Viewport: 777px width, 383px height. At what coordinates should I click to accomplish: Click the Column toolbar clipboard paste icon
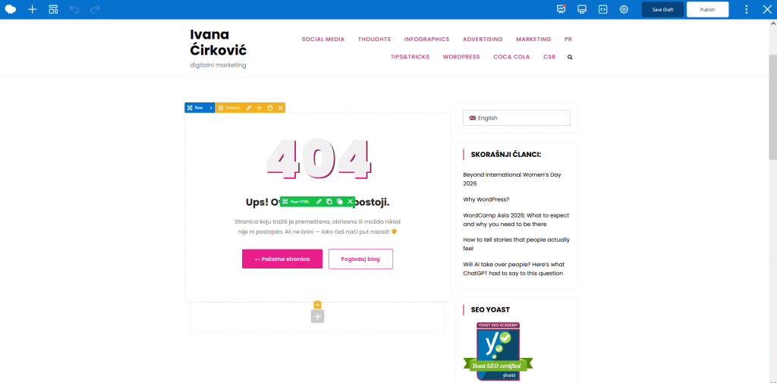pyautogui.click(x=270, y=108)
